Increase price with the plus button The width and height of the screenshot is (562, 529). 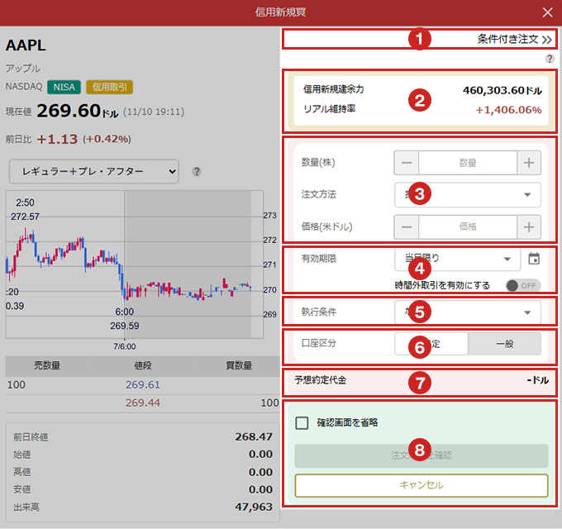529,226
